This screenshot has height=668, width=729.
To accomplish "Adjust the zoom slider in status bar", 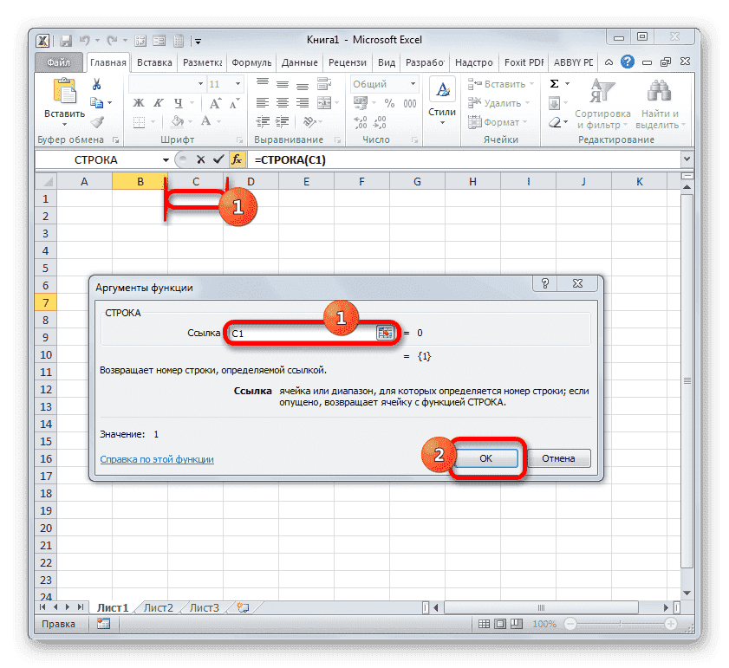I will click(x=619, y=623).
